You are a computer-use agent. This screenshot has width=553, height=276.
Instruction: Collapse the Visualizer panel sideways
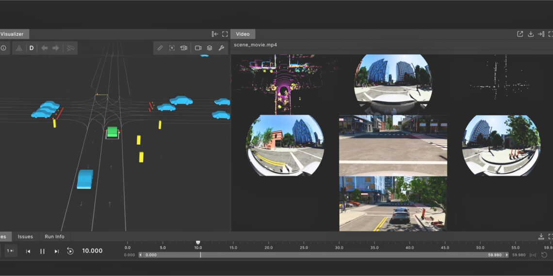[x=215, y=34]
